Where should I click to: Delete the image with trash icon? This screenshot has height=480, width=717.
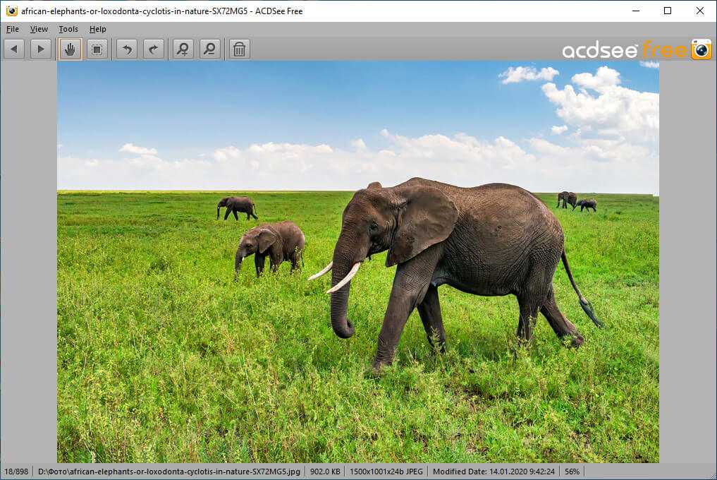(x=240, y=49)
